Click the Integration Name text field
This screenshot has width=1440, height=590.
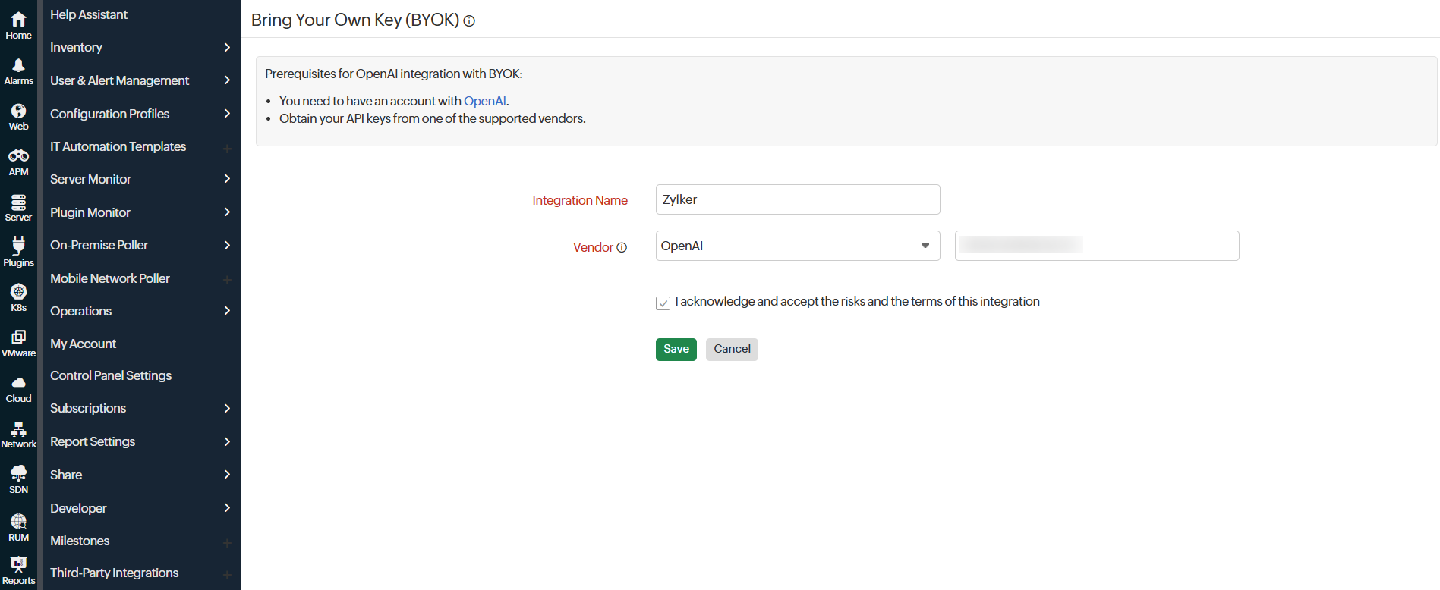[797, 199]
